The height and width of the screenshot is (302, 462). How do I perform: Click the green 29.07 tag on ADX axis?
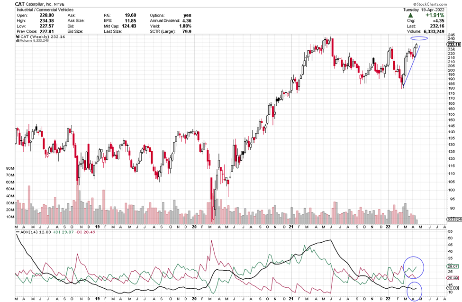pos(453,266)
